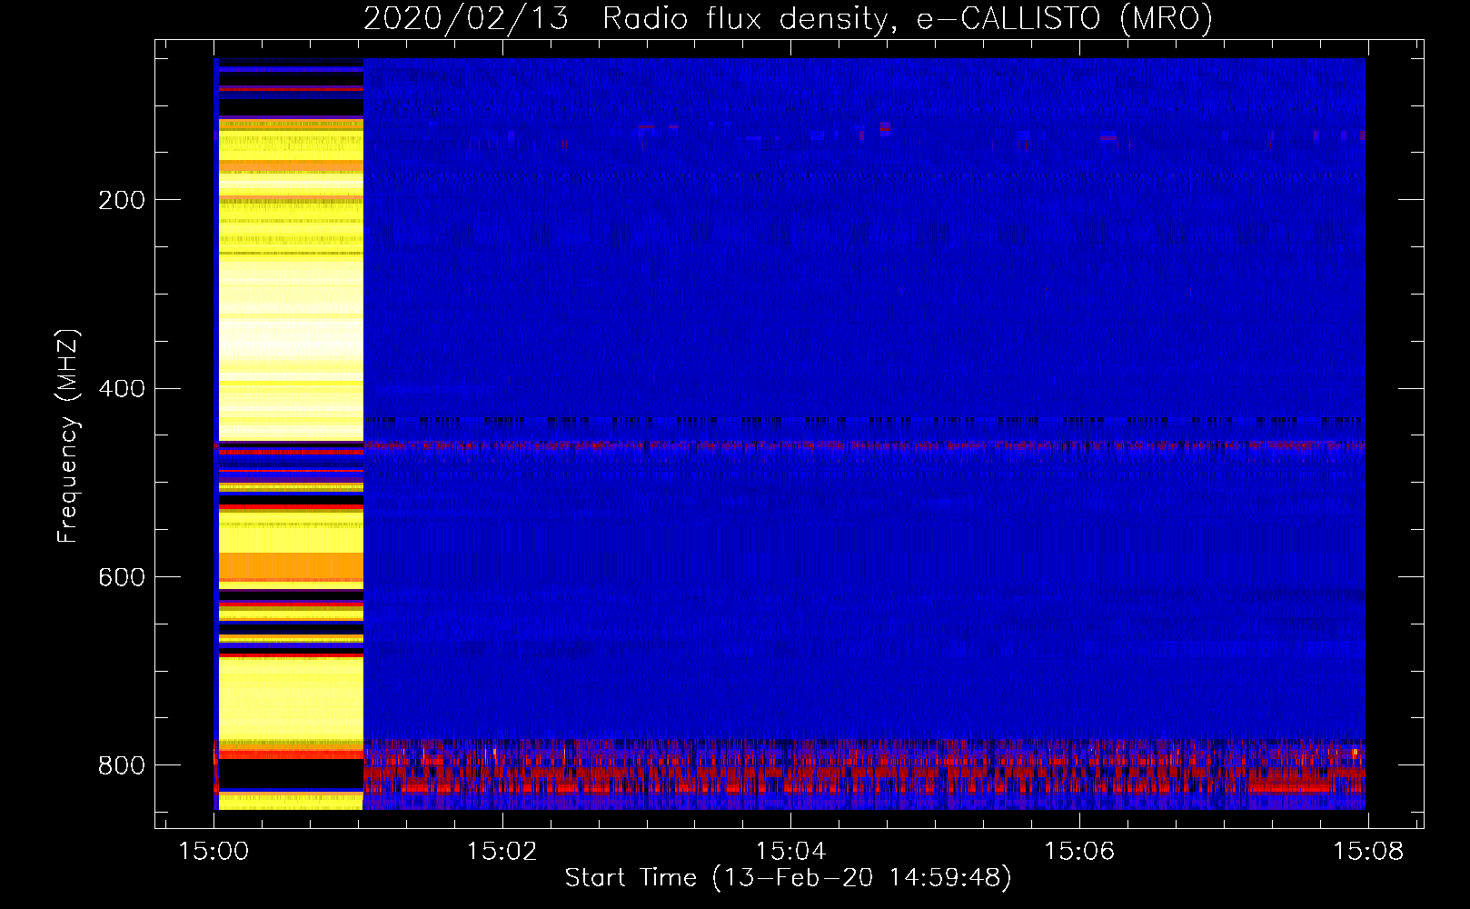Click the 15:08 time tick label
Viewport: 1470px width, 909px height.
[x=1368, y=851]
